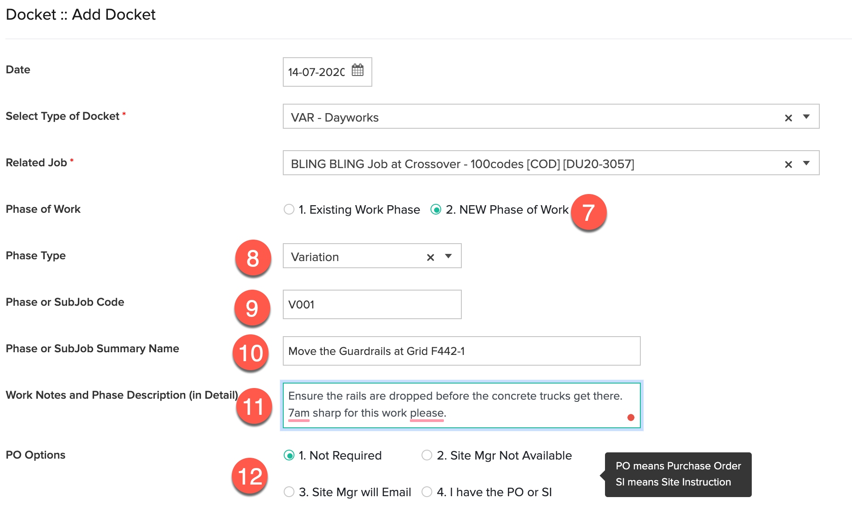Screen dimensions: 852x523
Task: Clear the Variation phase type selection
Action: (430, 257)
